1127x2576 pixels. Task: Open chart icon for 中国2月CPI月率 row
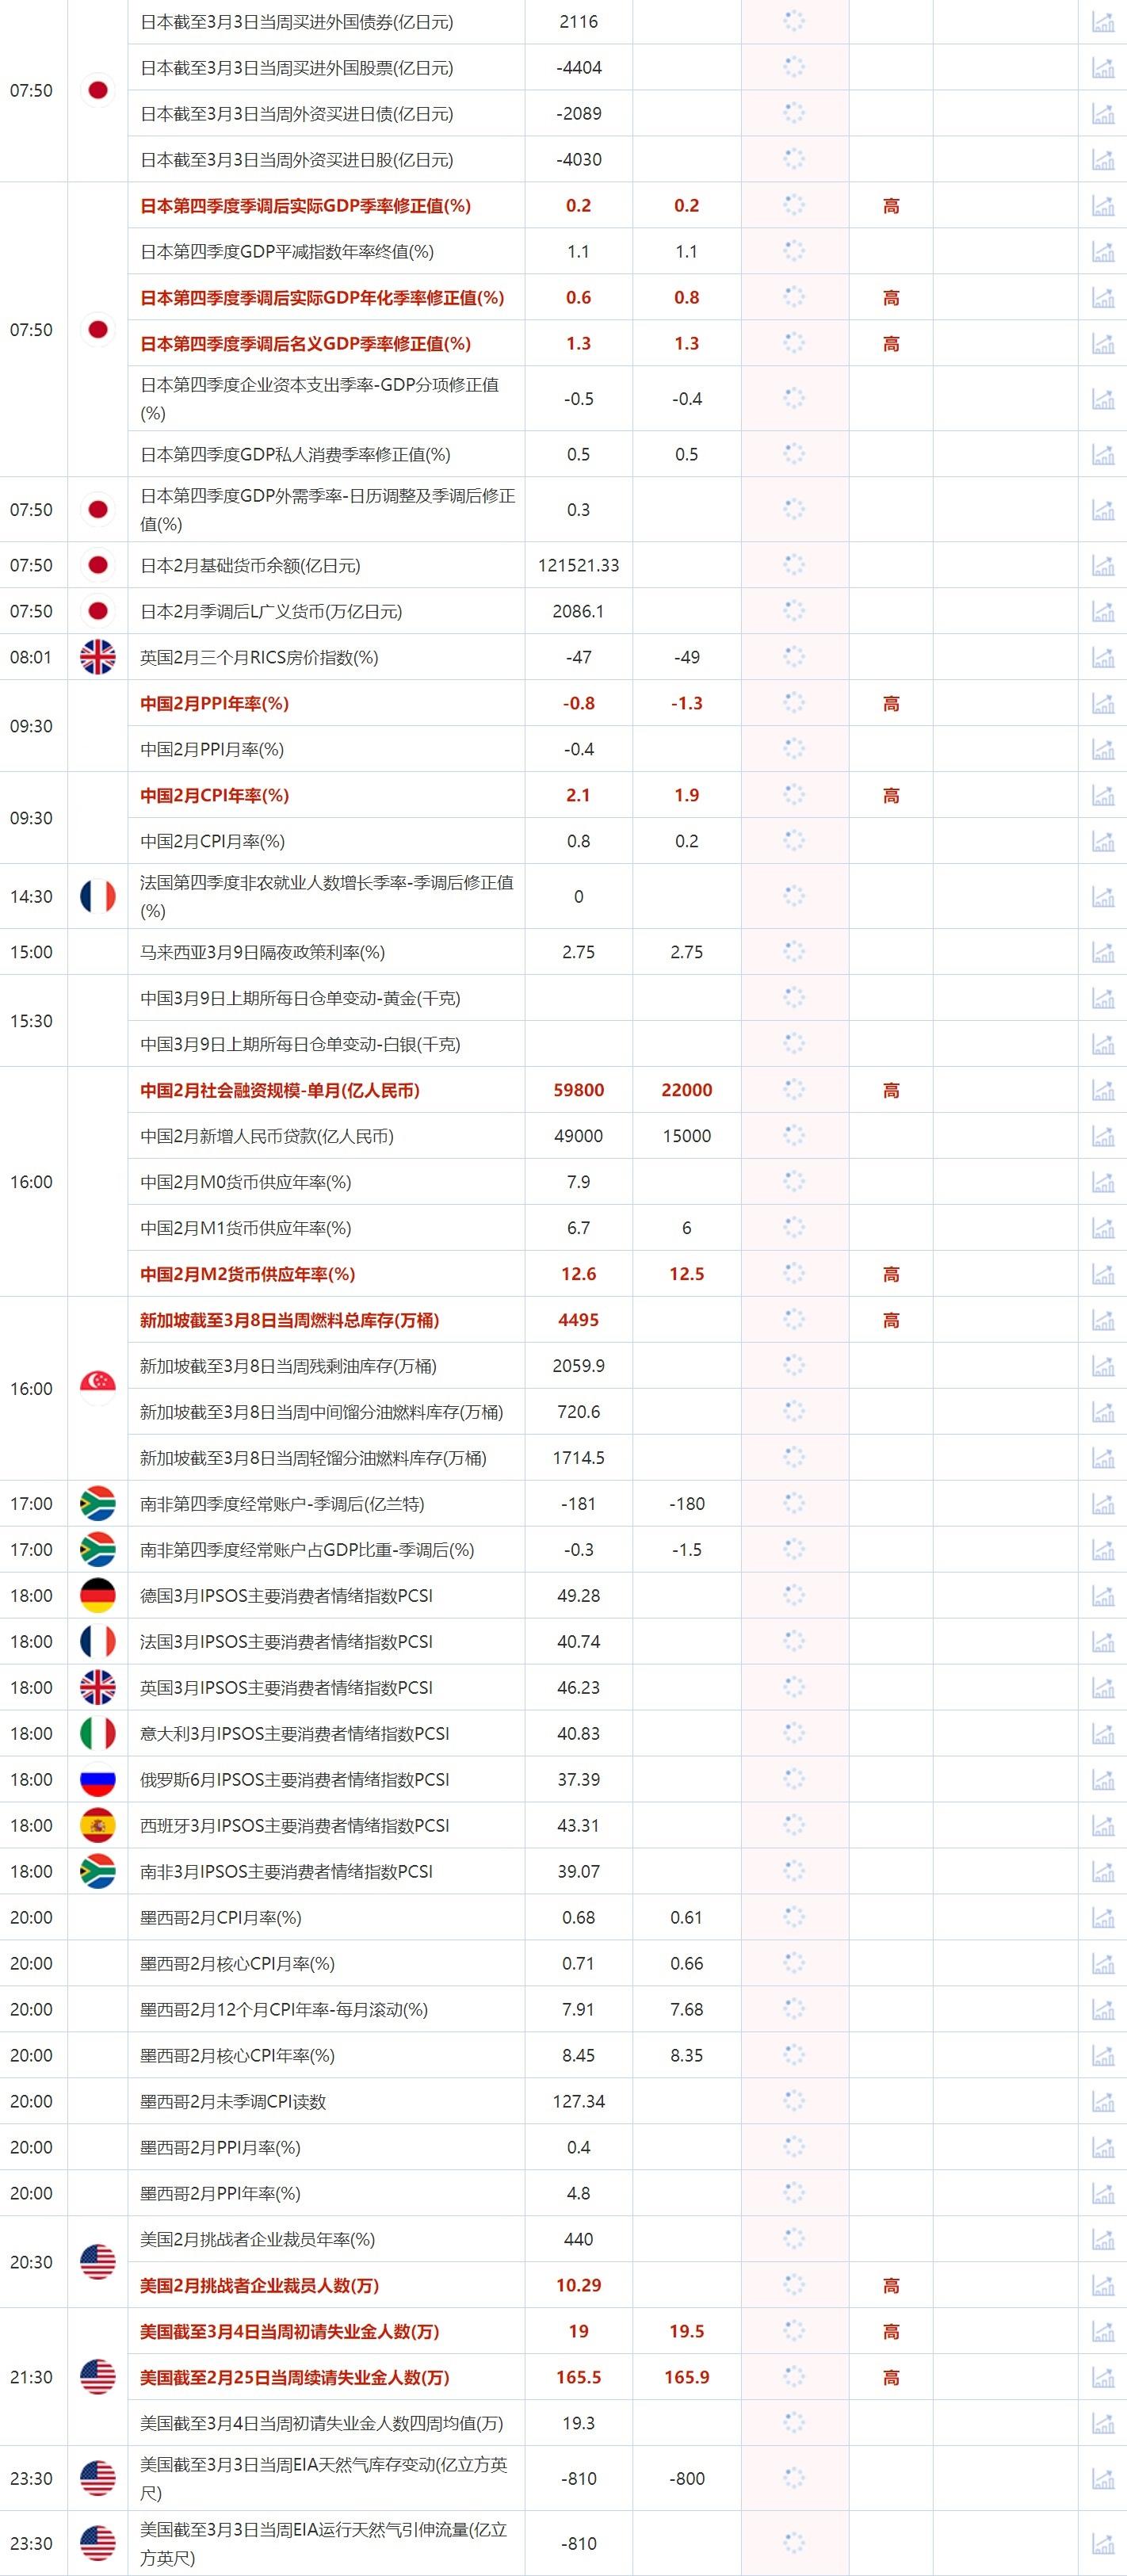pos(1103,842)
